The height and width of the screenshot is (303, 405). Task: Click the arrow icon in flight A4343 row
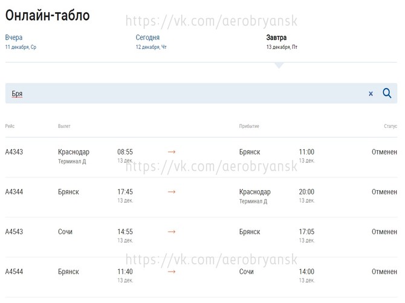(172, 152)
